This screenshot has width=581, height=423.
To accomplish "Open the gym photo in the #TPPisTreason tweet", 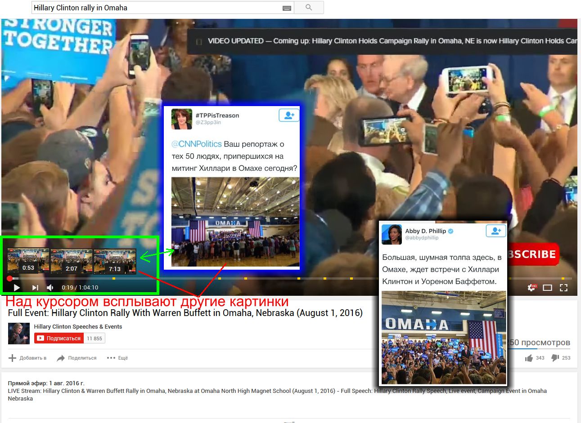I will tap(235, 222).
